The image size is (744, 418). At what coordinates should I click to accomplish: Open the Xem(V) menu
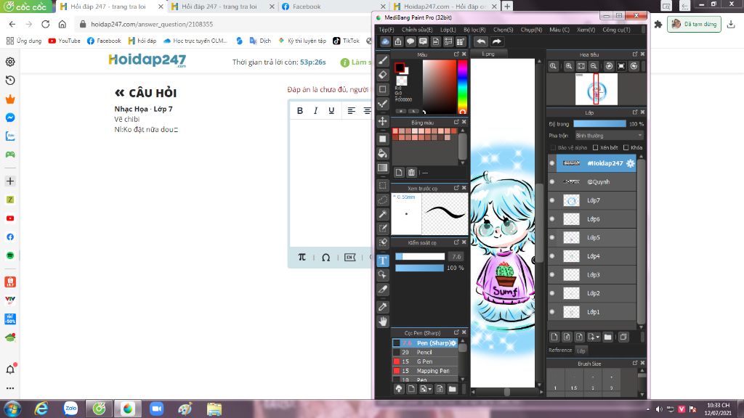pyautogui.click(x=586, y=29)
